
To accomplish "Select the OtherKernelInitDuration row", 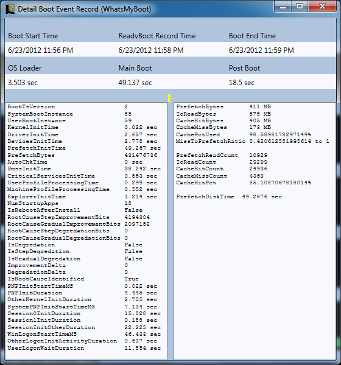I will coord(82,299).
